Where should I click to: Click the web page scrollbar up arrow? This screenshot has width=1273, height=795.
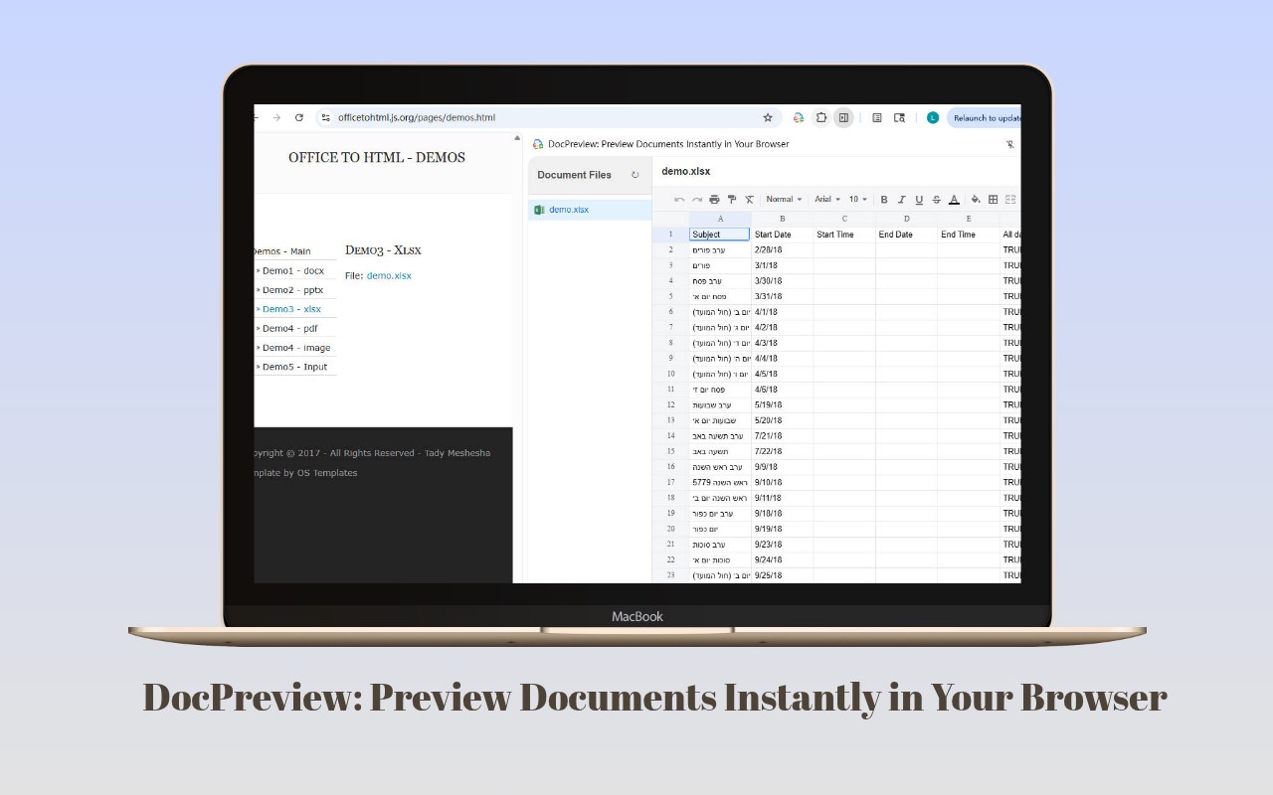pyautogui.click(x=517, y=138)
